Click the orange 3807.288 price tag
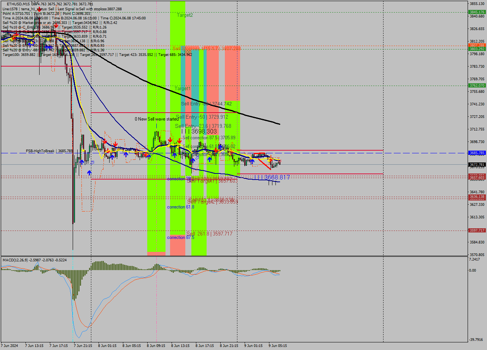 477,45
